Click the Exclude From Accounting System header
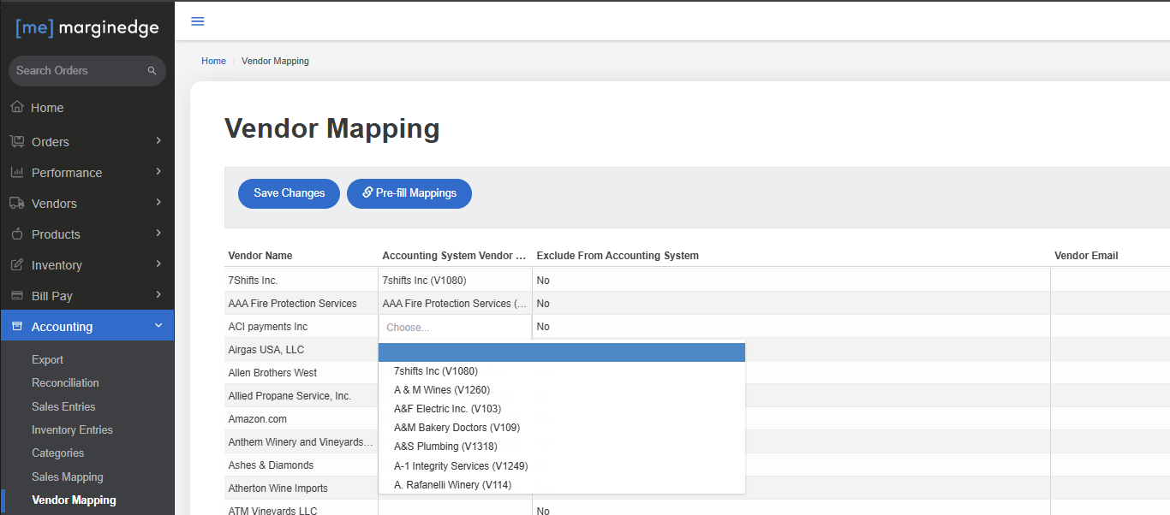Viewport: 1170px width, 515px height. 618,256
